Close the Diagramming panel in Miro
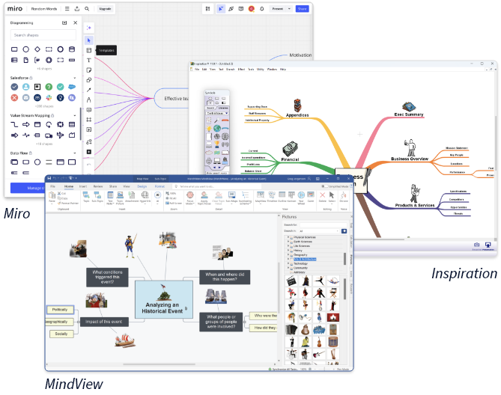 coord(75,22)
